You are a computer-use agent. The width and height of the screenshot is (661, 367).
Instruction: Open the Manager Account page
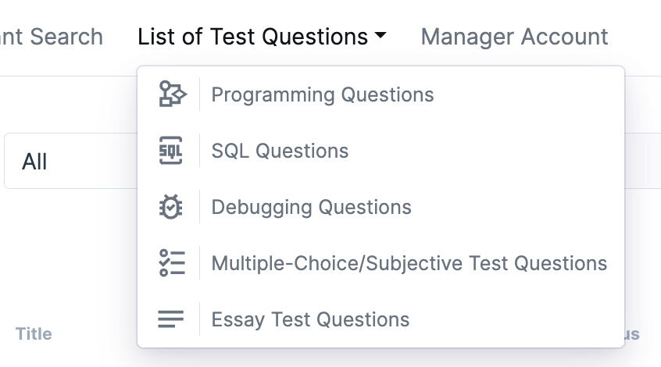tap(514, 37)
